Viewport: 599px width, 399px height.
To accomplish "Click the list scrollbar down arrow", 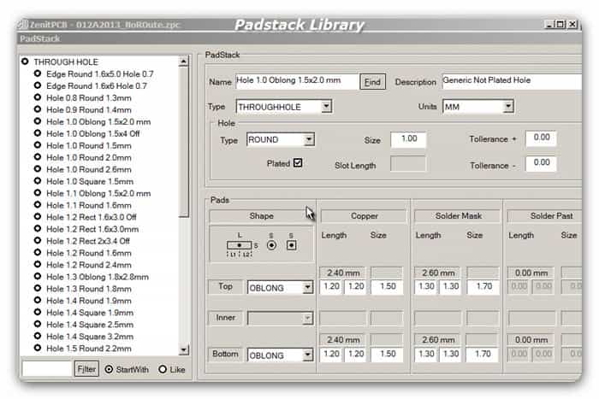I will tap(184, 349).
